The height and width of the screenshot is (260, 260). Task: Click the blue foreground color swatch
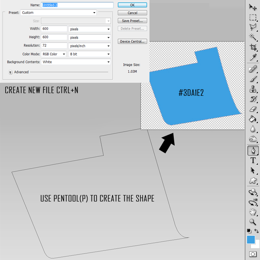pyautogui.click(x=250, y=240)
